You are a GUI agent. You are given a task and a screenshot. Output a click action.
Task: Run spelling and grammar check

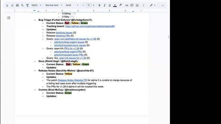[x=22, y=6]
